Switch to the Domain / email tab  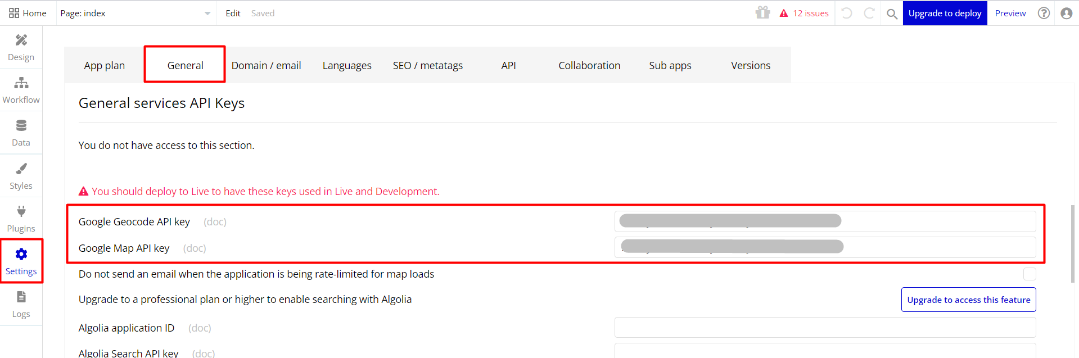click(266, 65)
